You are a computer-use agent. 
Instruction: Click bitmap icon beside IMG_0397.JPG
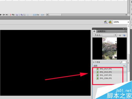pos(97,75)
